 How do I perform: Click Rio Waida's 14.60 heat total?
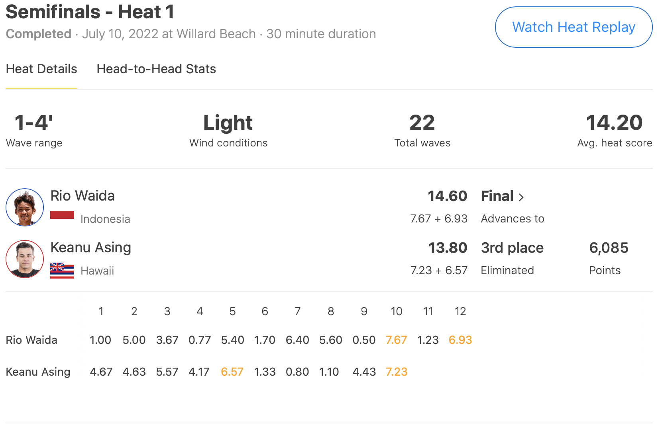tap(447, 196)
